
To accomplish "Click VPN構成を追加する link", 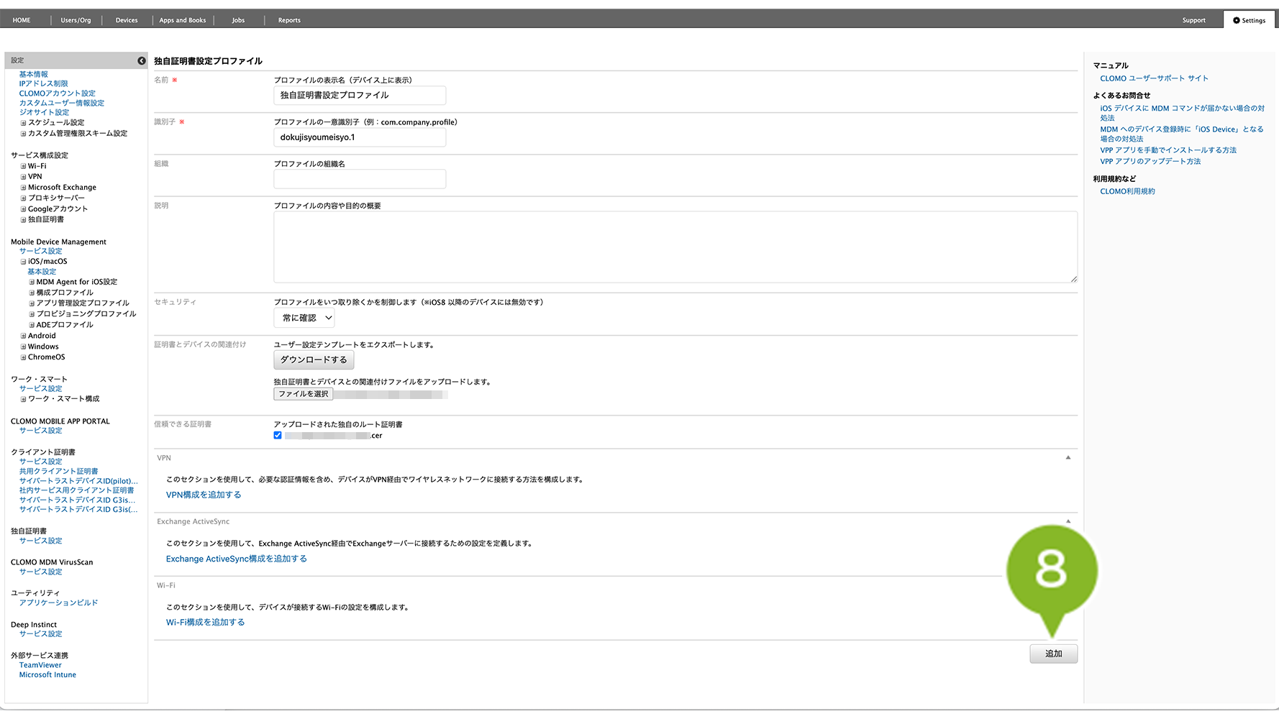I will point(204,495).
